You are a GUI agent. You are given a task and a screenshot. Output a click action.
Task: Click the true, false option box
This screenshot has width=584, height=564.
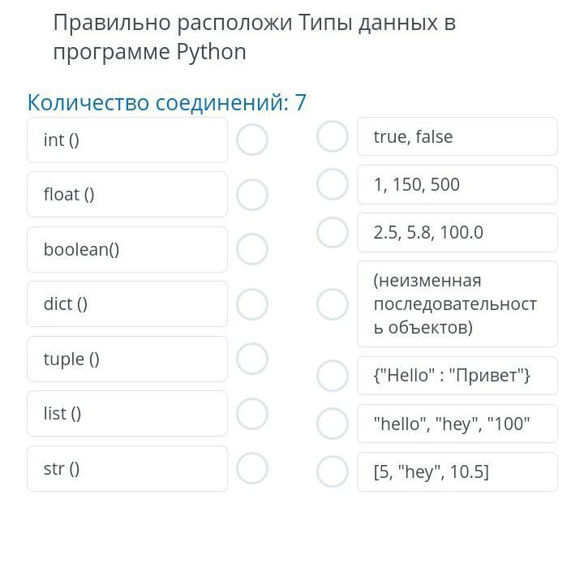[457, 136]
